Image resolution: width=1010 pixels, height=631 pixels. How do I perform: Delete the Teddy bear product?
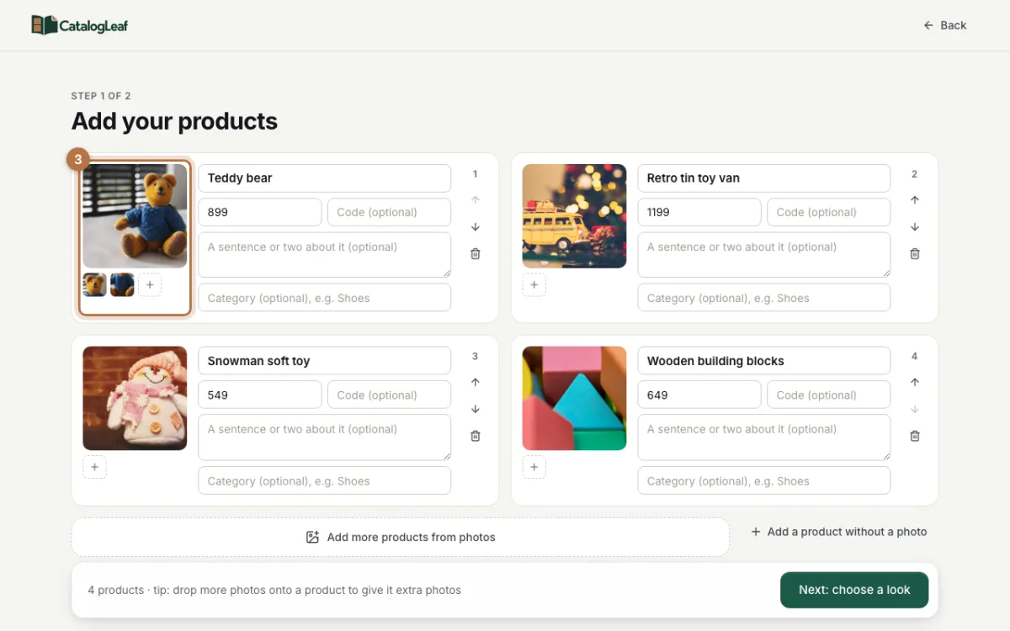[x=476, y=253]
